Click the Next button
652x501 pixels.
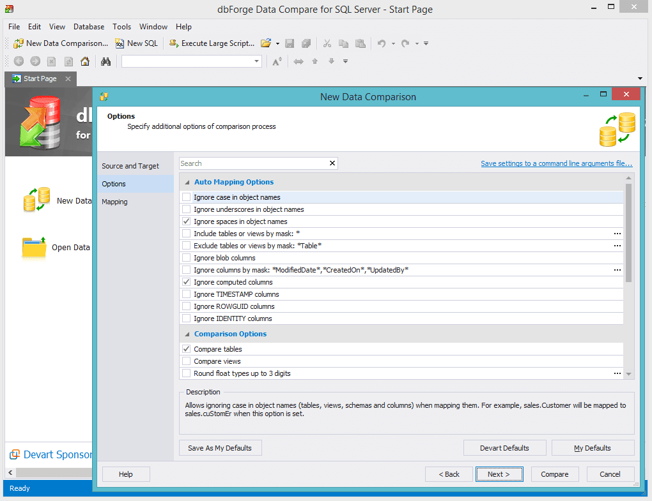[499, 474]
